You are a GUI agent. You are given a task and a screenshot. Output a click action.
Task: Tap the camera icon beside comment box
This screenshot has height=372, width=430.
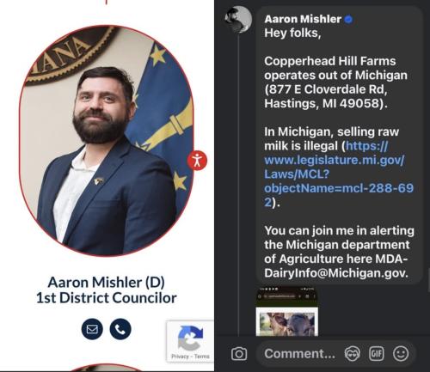239,354
